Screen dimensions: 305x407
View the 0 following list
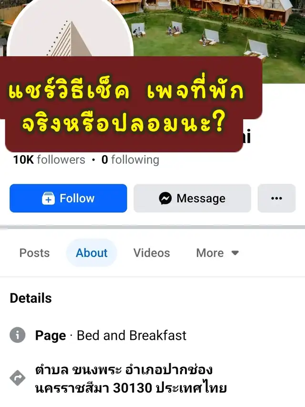tap(130, 160)
